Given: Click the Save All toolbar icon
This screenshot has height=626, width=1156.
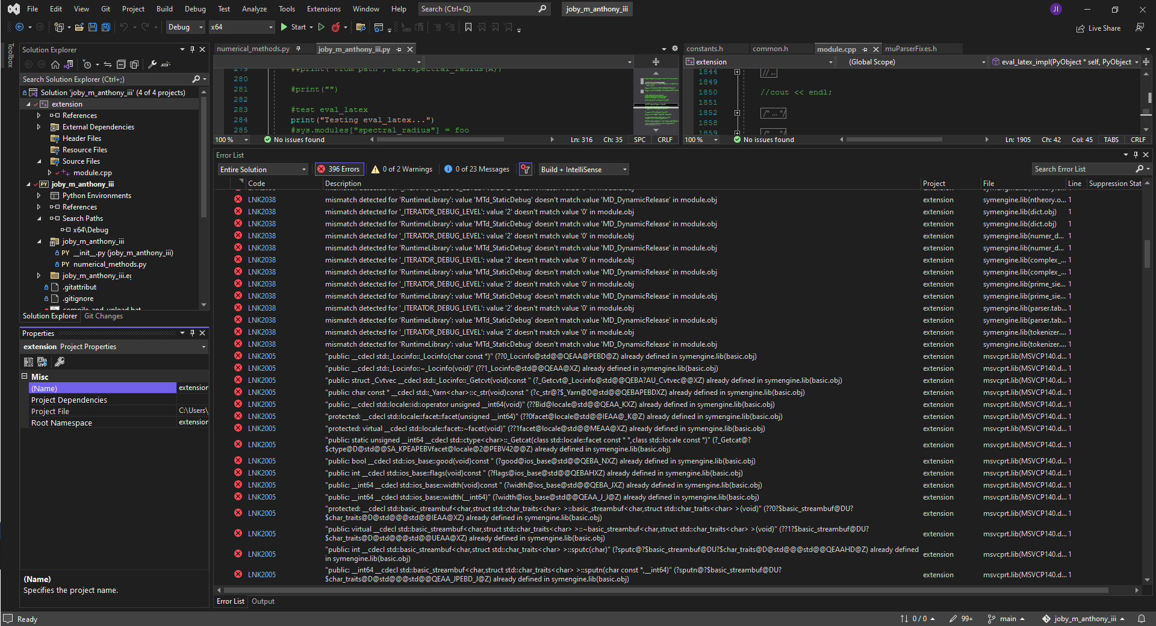Looking at the screenshot, I should pyautogui.click(x=106, y=27).
